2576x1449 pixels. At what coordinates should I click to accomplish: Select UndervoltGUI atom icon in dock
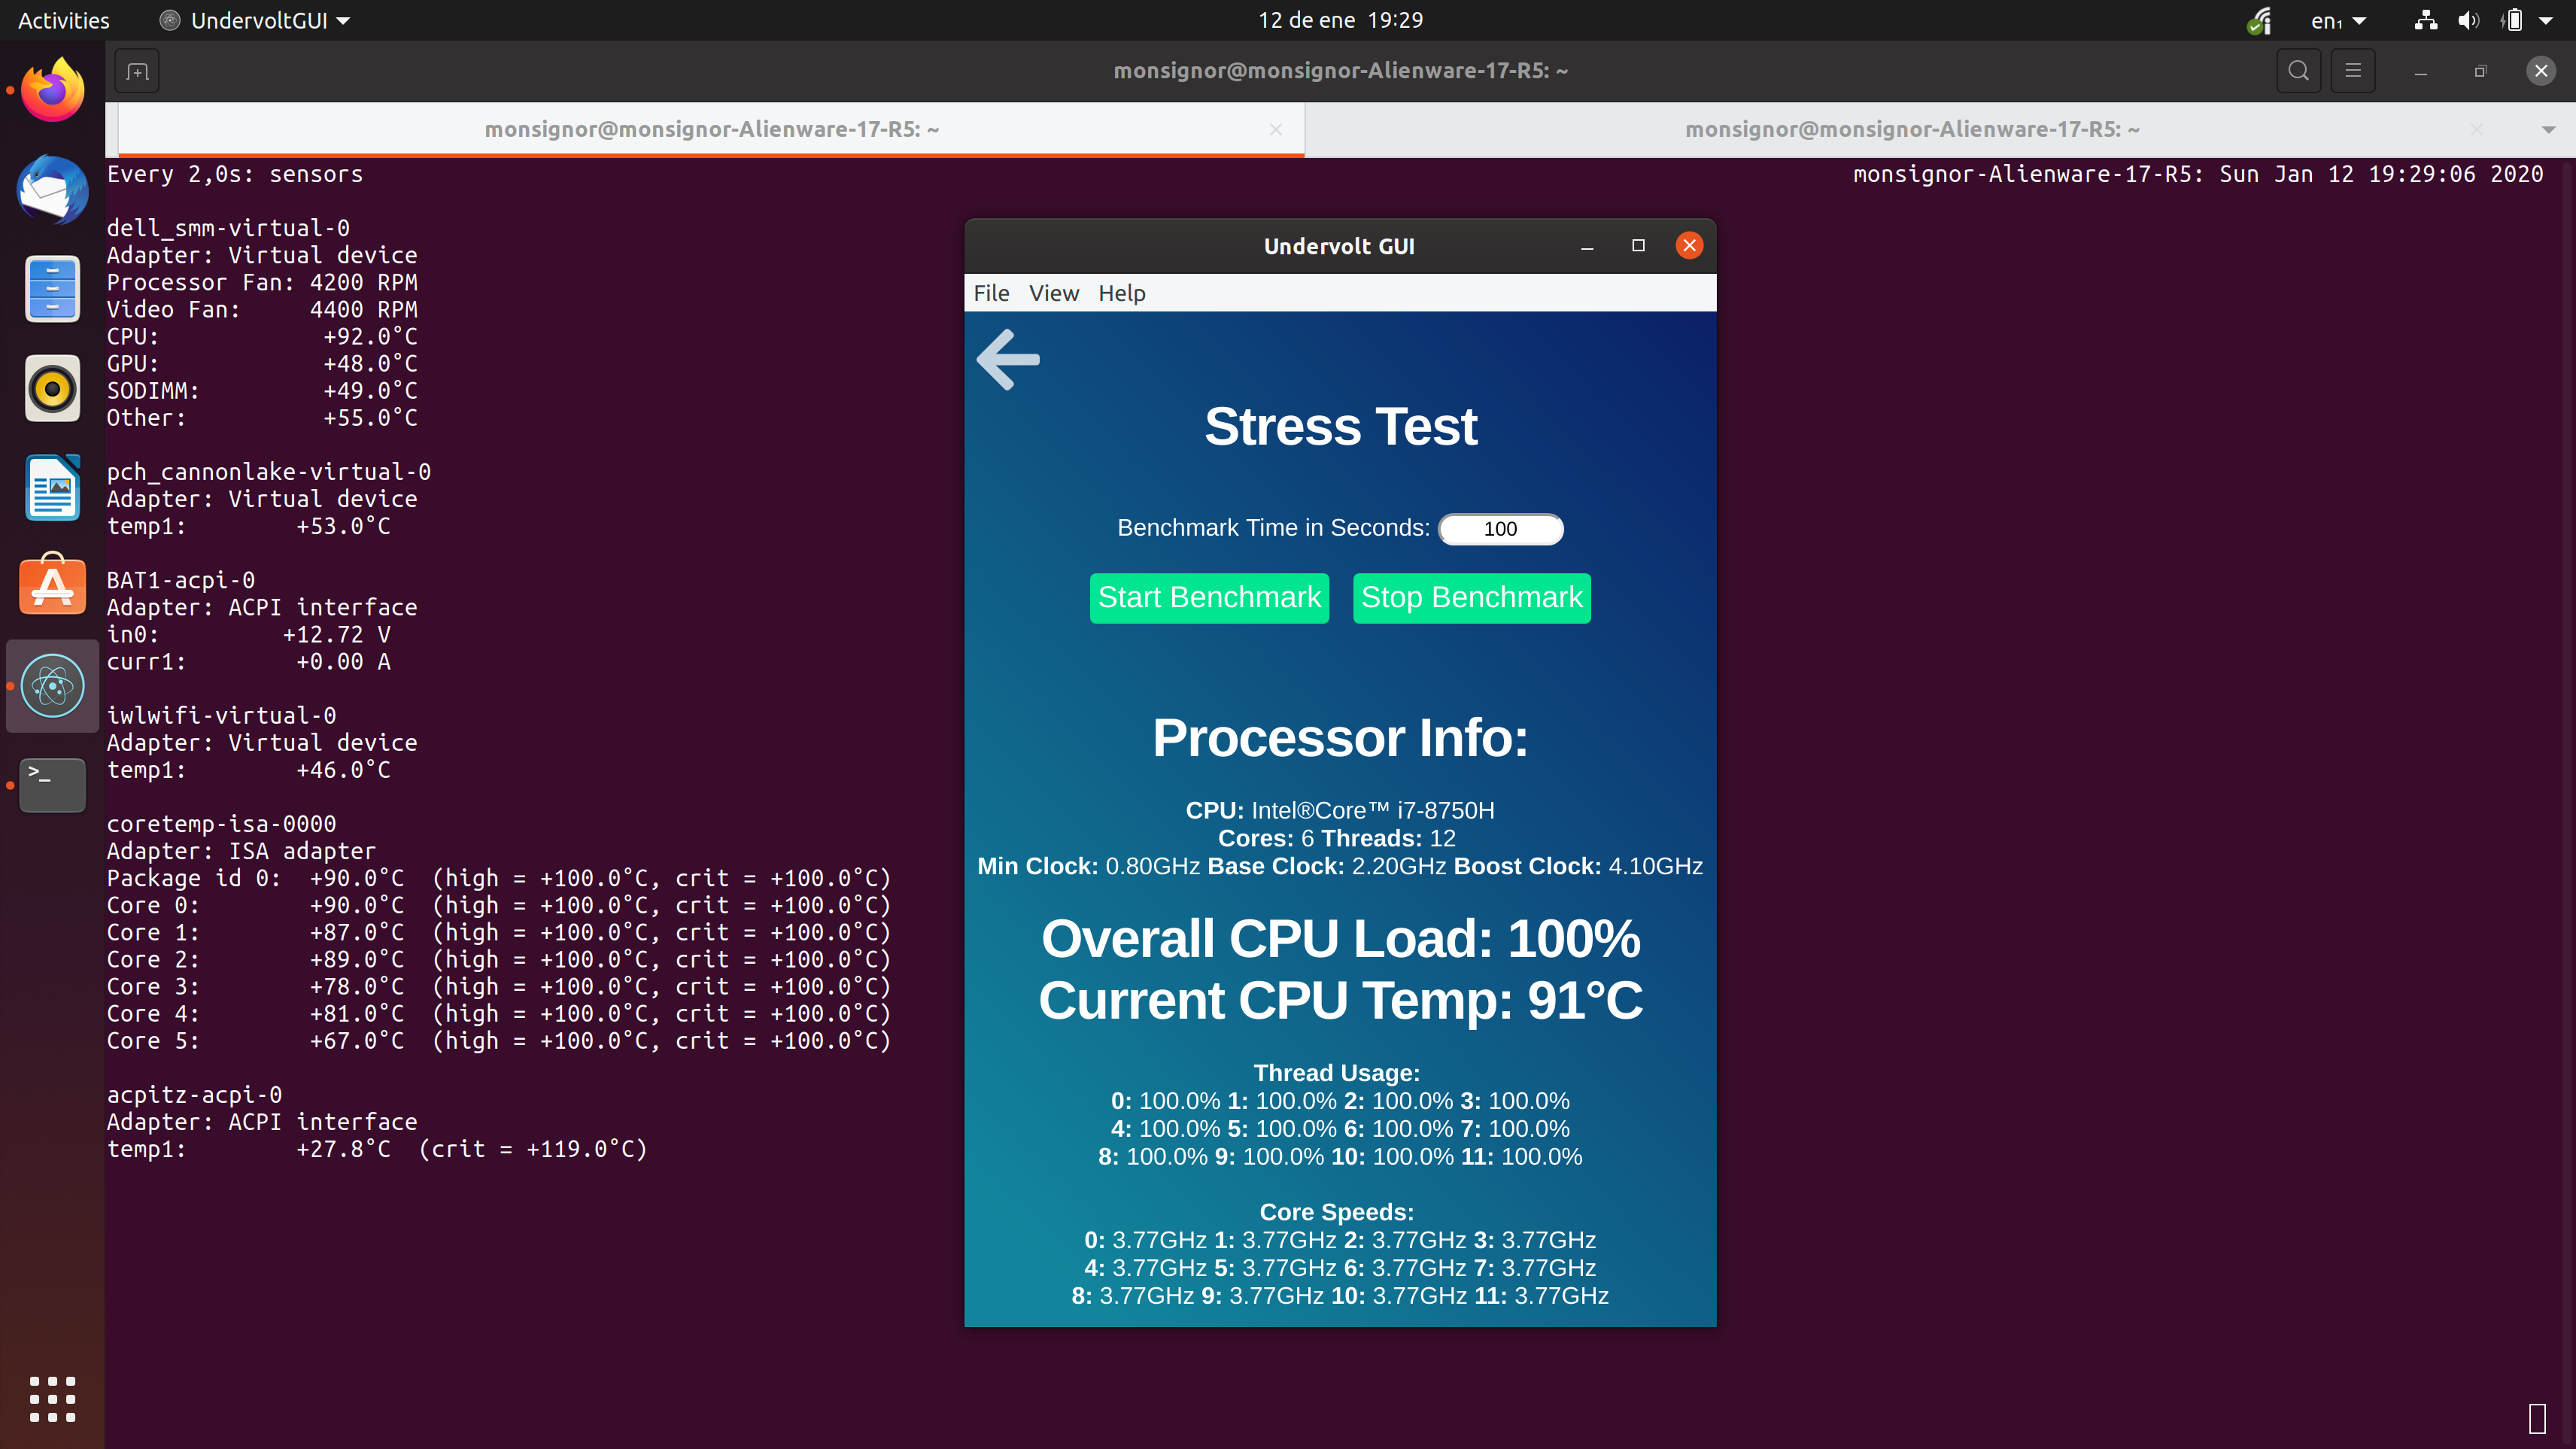53,686
